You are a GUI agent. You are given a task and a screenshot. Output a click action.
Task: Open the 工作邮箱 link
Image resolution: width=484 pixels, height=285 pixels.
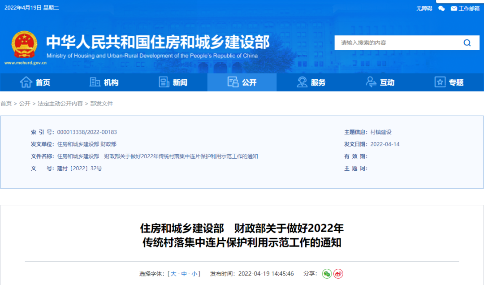(x=469, y=9)
